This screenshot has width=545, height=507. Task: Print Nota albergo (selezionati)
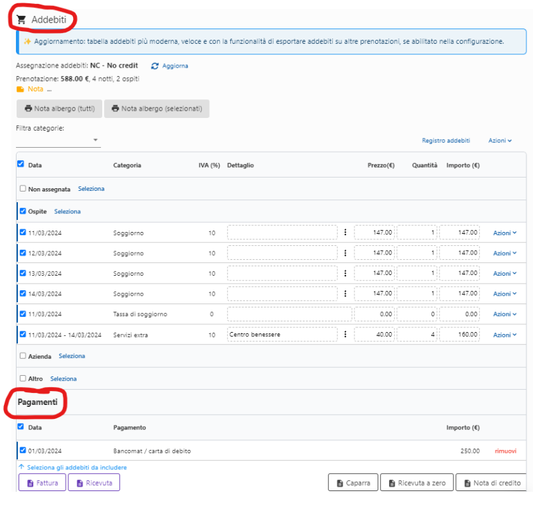click(x=157, y=109)
